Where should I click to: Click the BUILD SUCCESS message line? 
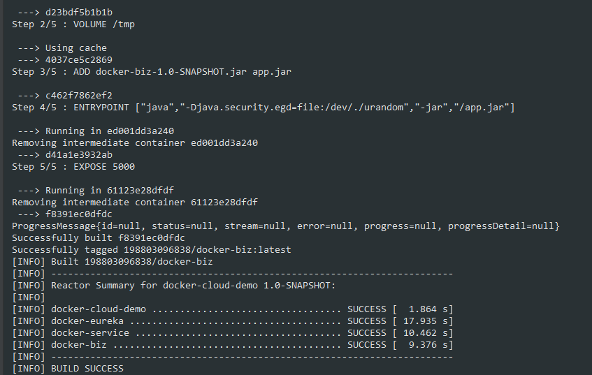(x=68, y=369)
